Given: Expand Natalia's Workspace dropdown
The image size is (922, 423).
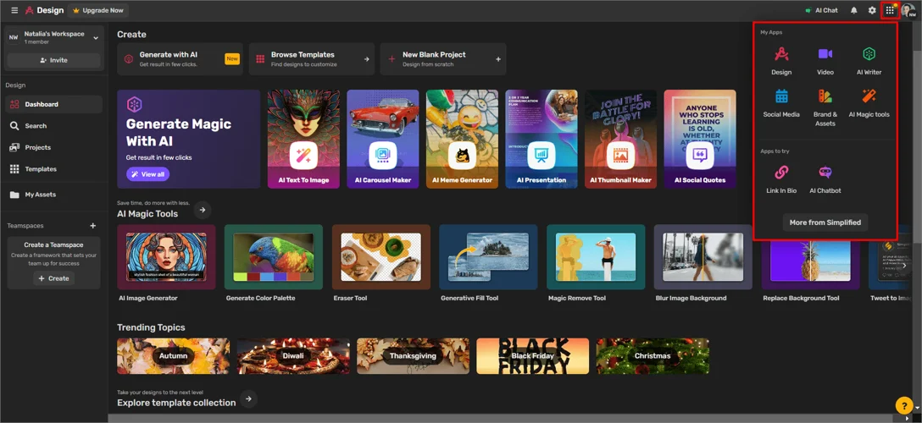Looking at the screenshot, I should [x=95, y=38].
